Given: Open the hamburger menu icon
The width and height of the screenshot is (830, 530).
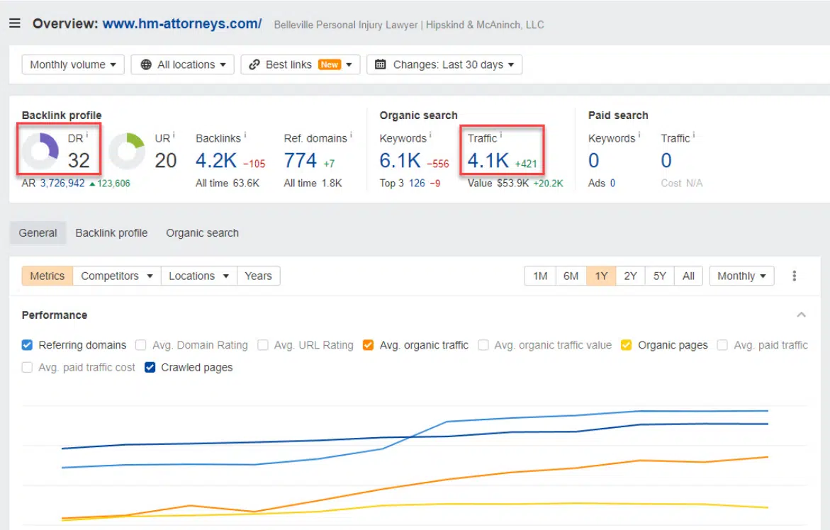Looking at the screenshot, I should point(15,23).
